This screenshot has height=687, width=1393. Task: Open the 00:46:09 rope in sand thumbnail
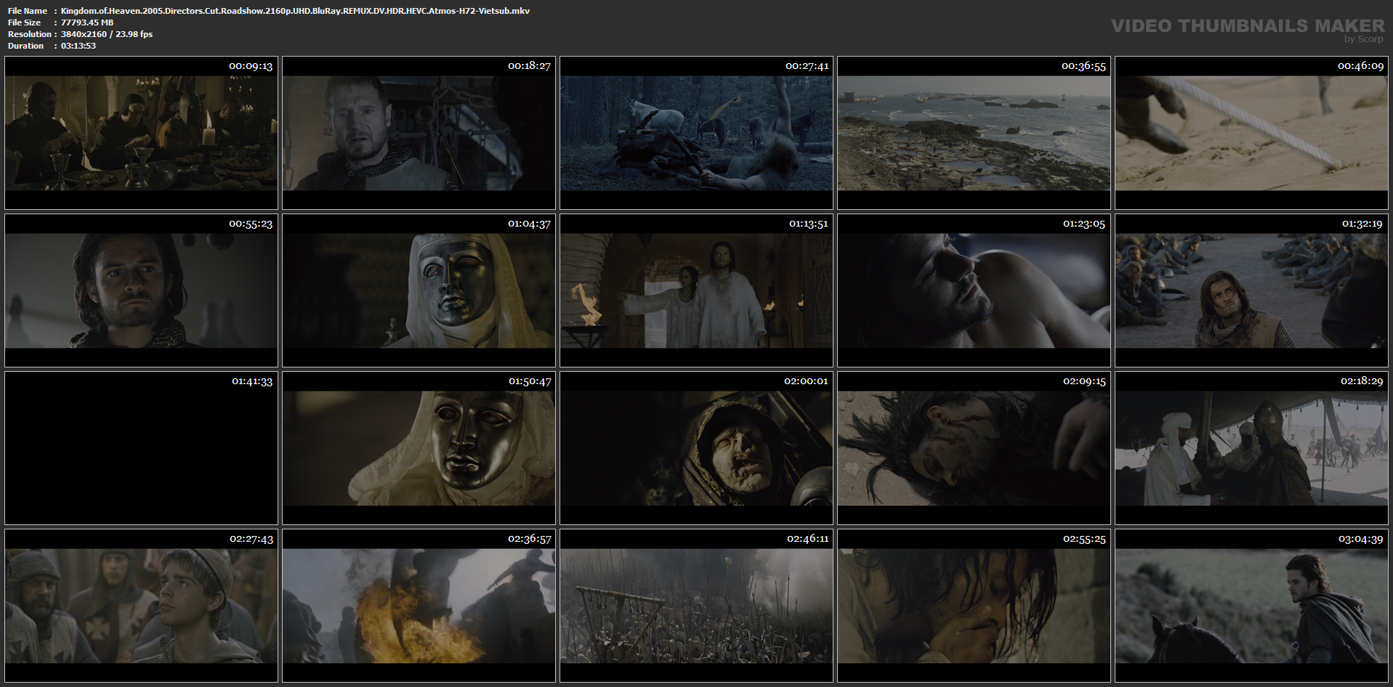(1251, 133)
